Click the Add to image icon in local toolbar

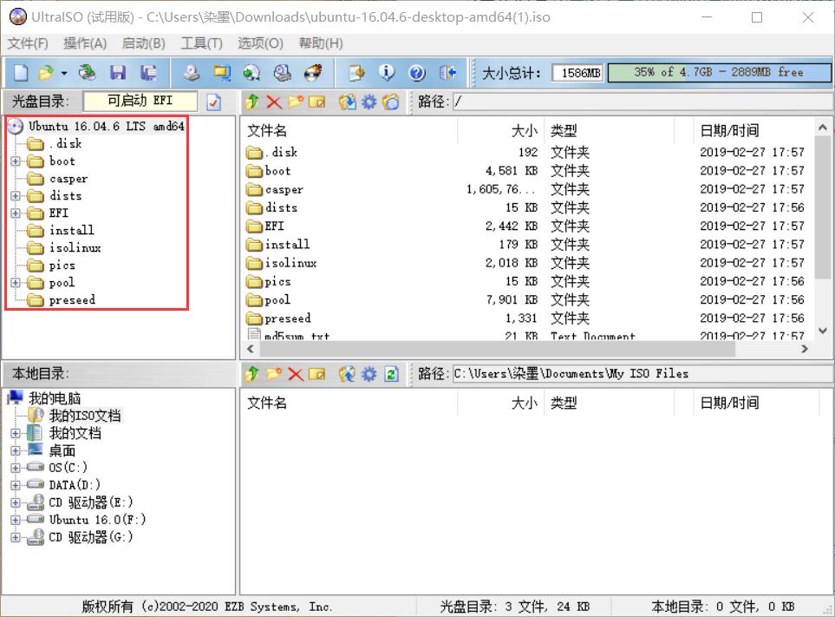tap(347, 374)
